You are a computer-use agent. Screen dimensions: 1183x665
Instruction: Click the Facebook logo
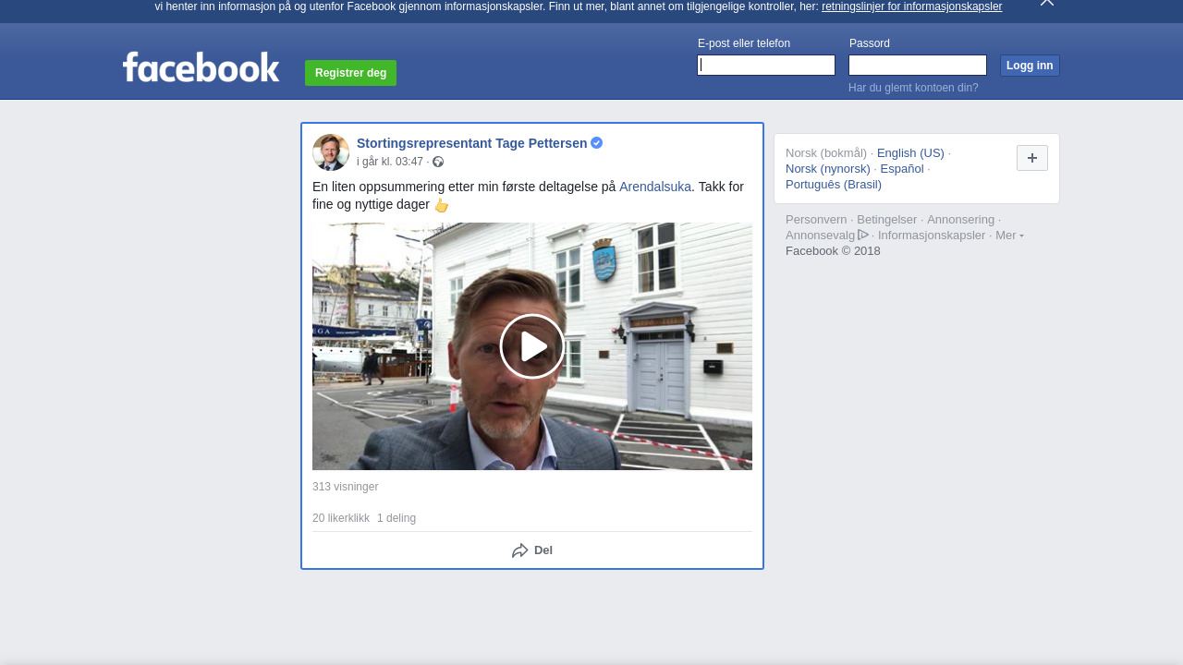pos(201,67)
